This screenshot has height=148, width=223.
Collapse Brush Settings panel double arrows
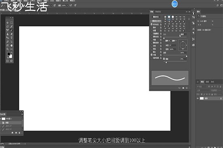click(187, 12)
